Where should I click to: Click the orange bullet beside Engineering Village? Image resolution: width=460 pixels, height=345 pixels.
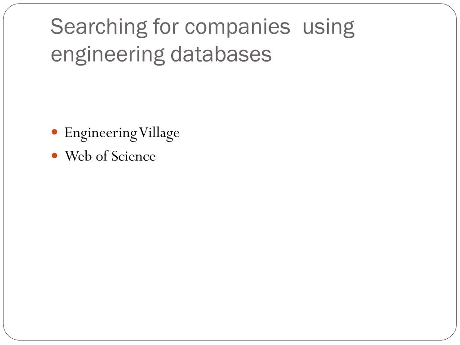tap(54, 133)
